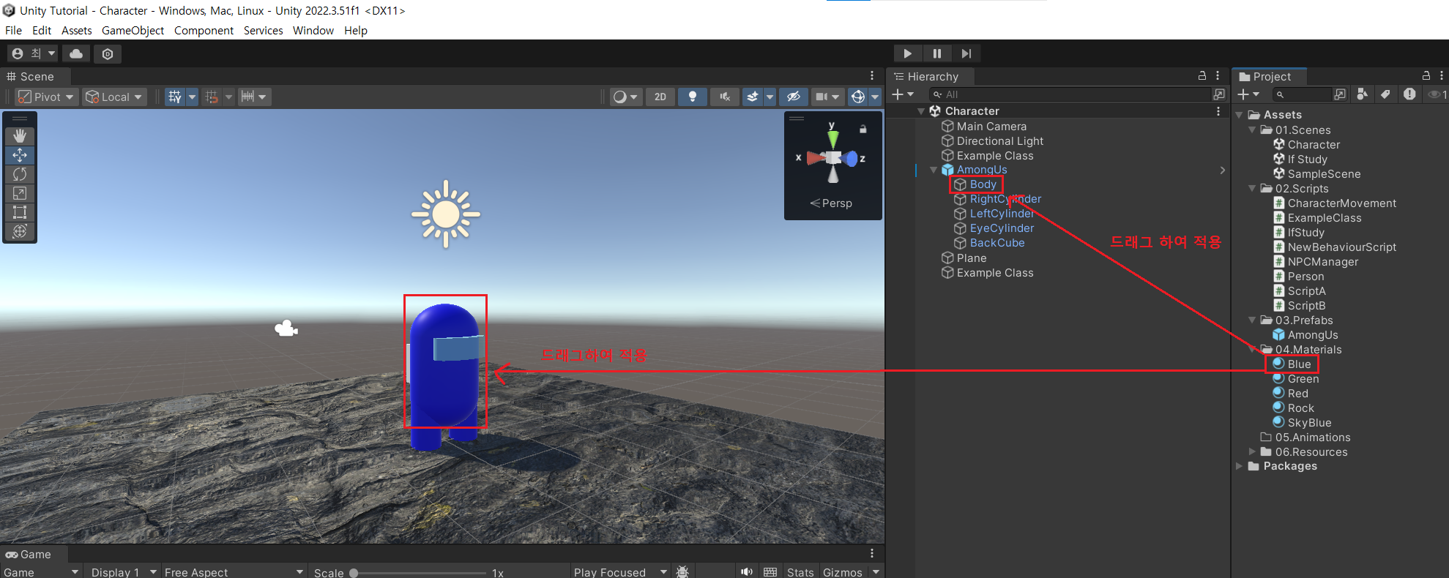
Task: Open Hierarchy create plus dropdown
Action: click(x=903, y=94)
